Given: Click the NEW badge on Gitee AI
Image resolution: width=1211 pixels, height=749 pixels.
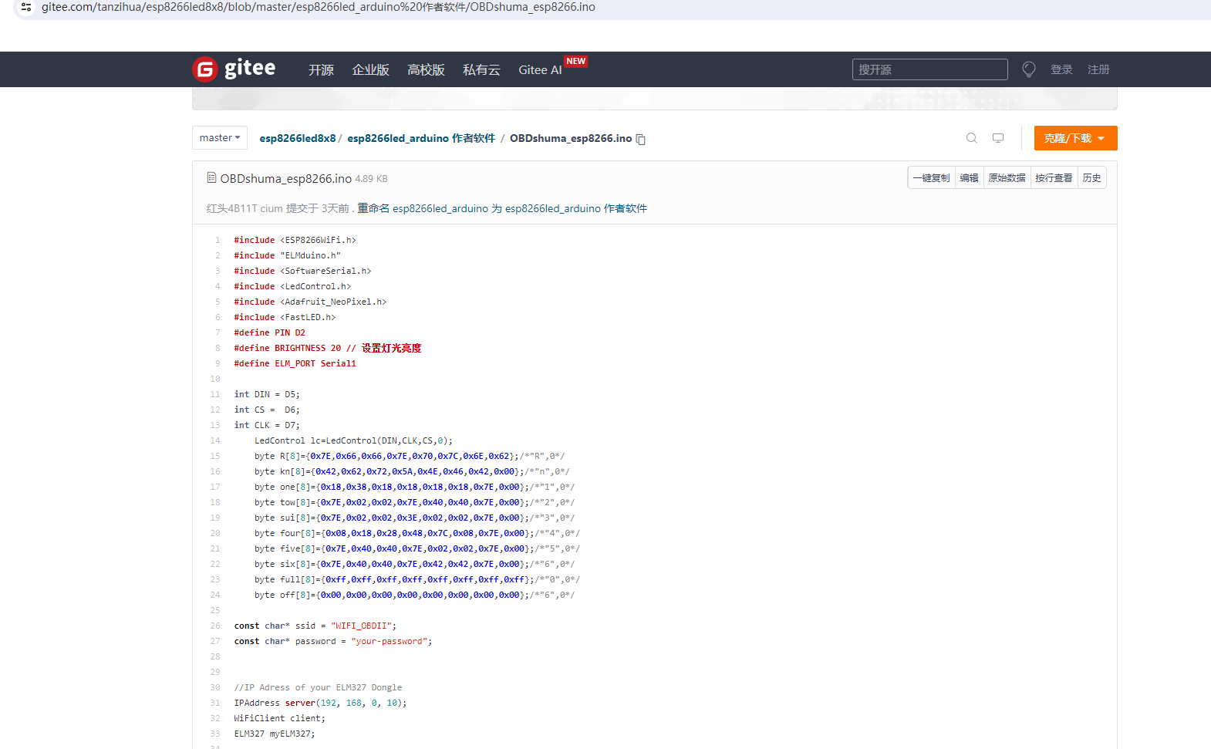Looking at the screenshot, I should tap(575, 61).
